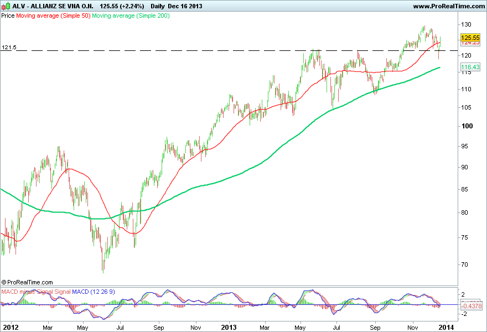Click the Price legend label
The image size is (487, 332).
[8, 15]
